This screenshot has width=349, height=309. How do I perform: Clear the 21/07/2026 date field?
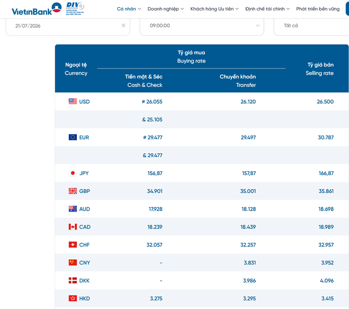[124, 26]
